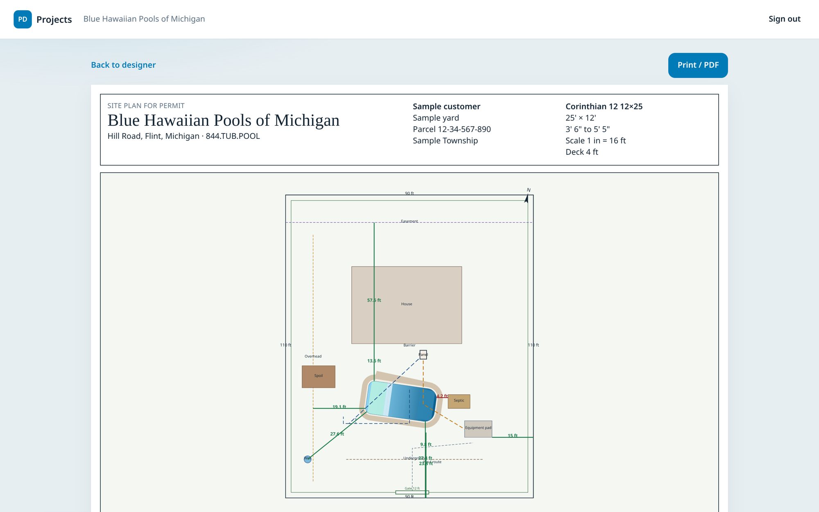The height and width of the screenshot is (512, 819).
Task: Click the Overhead label
Action: 313,356
